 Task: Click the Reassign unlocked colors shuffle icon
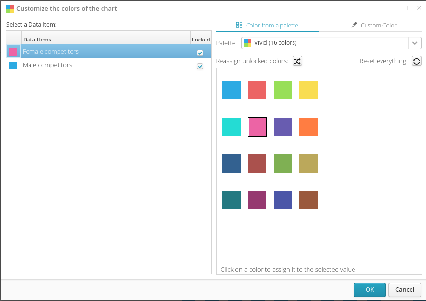point(297,61)
